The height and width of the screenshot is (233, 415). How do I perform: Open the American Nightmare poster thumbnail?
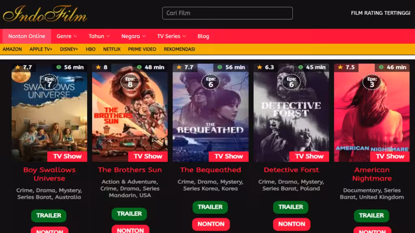coord(372,113)
